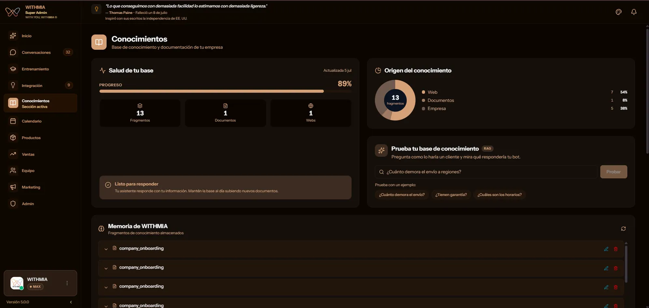Image resolution: width=649 pixels, height=308 pixels.
Task: Click the Versión 5.0.0 label
Action: click(x=18, y=302)
